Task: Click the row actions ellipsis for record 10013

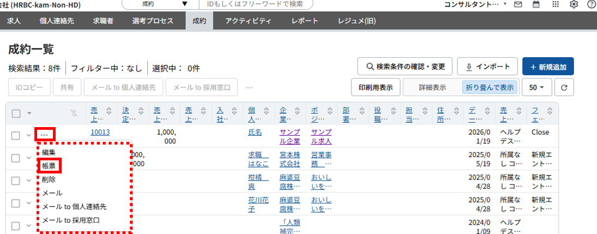Action: click(46, 134)
